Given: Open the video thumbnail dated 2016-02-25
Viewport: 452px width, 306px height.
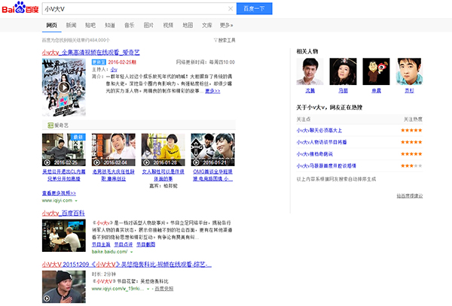Looking at the screenshot, I should 64,150.
